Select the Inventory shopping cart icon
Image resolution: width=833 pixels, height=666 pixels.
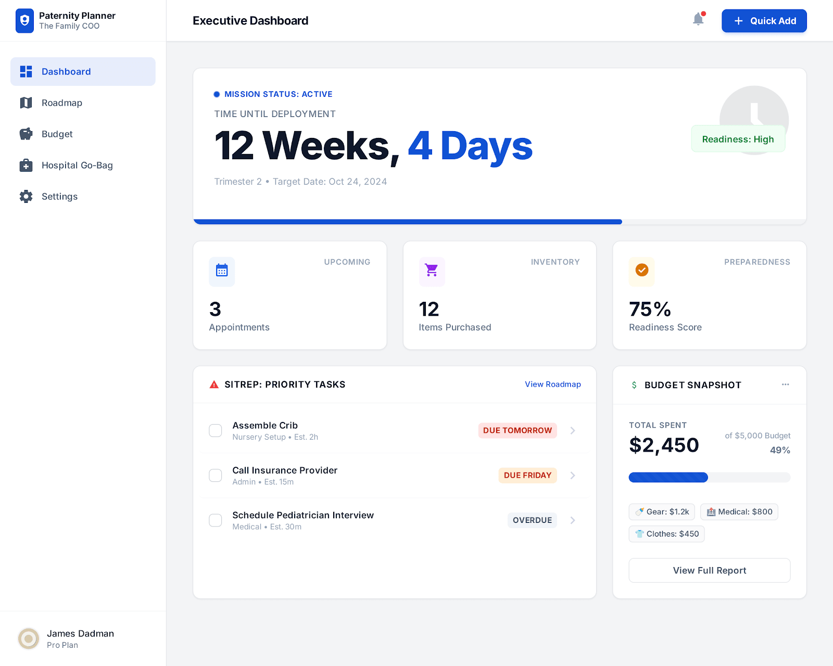tap(432, 271)
